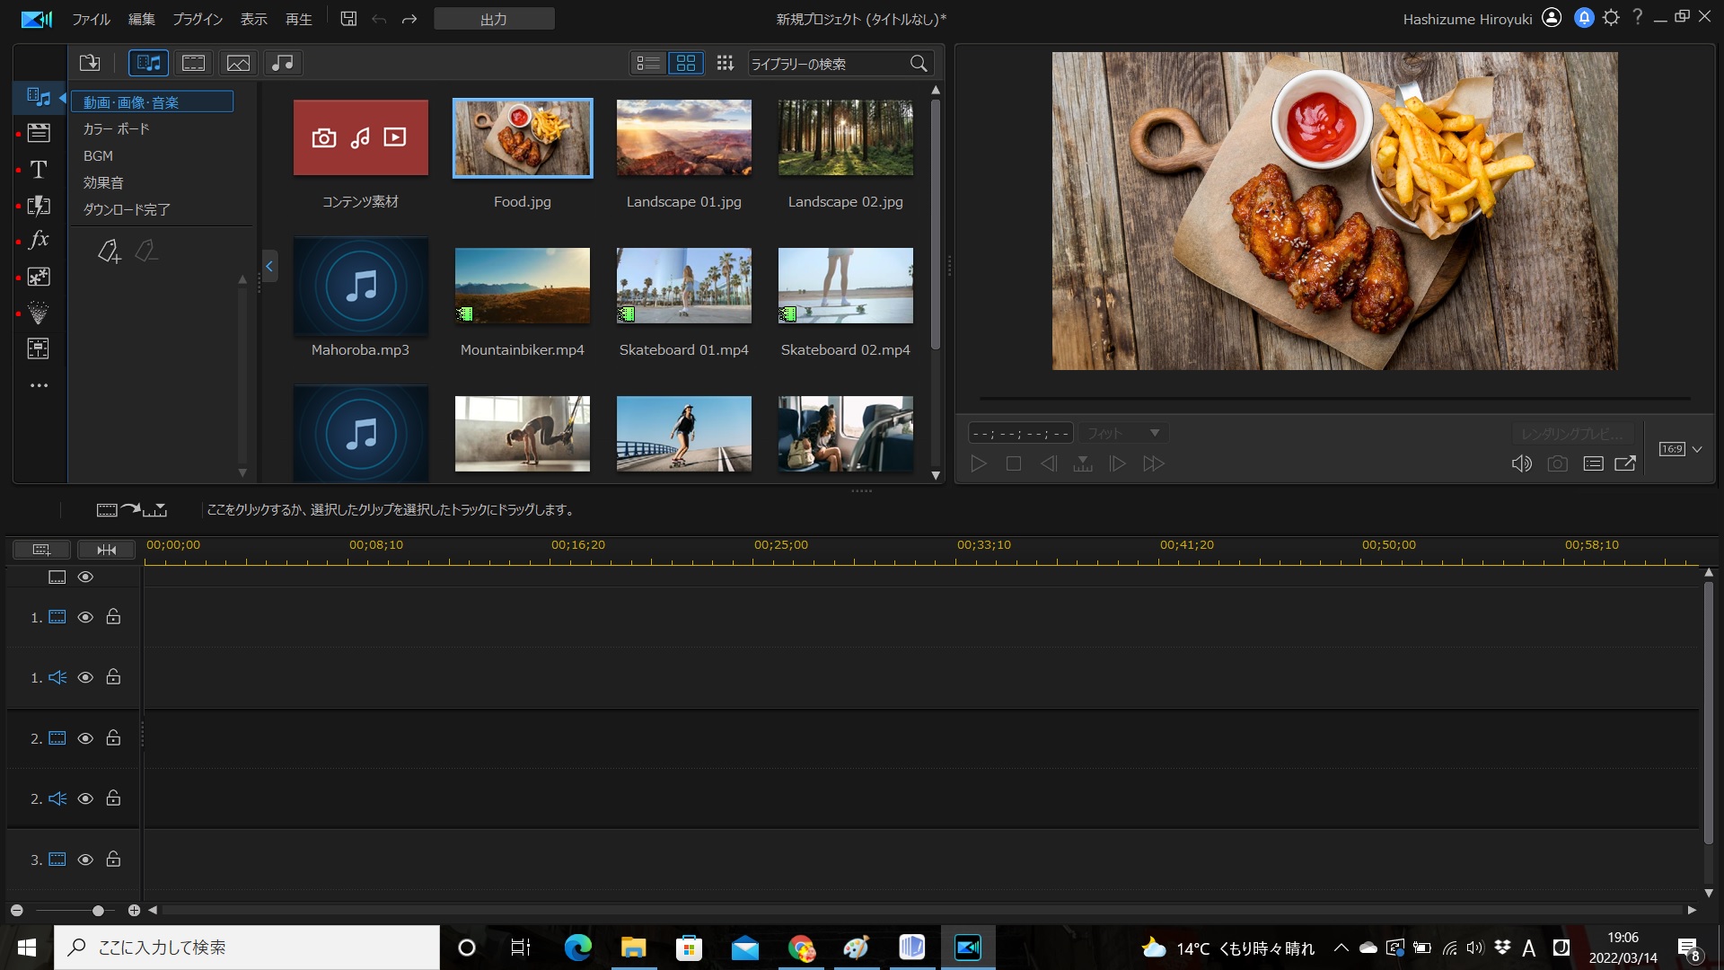Click the preview play button
This screenshot has width=1724, height=970.
[x=979, y=463]
